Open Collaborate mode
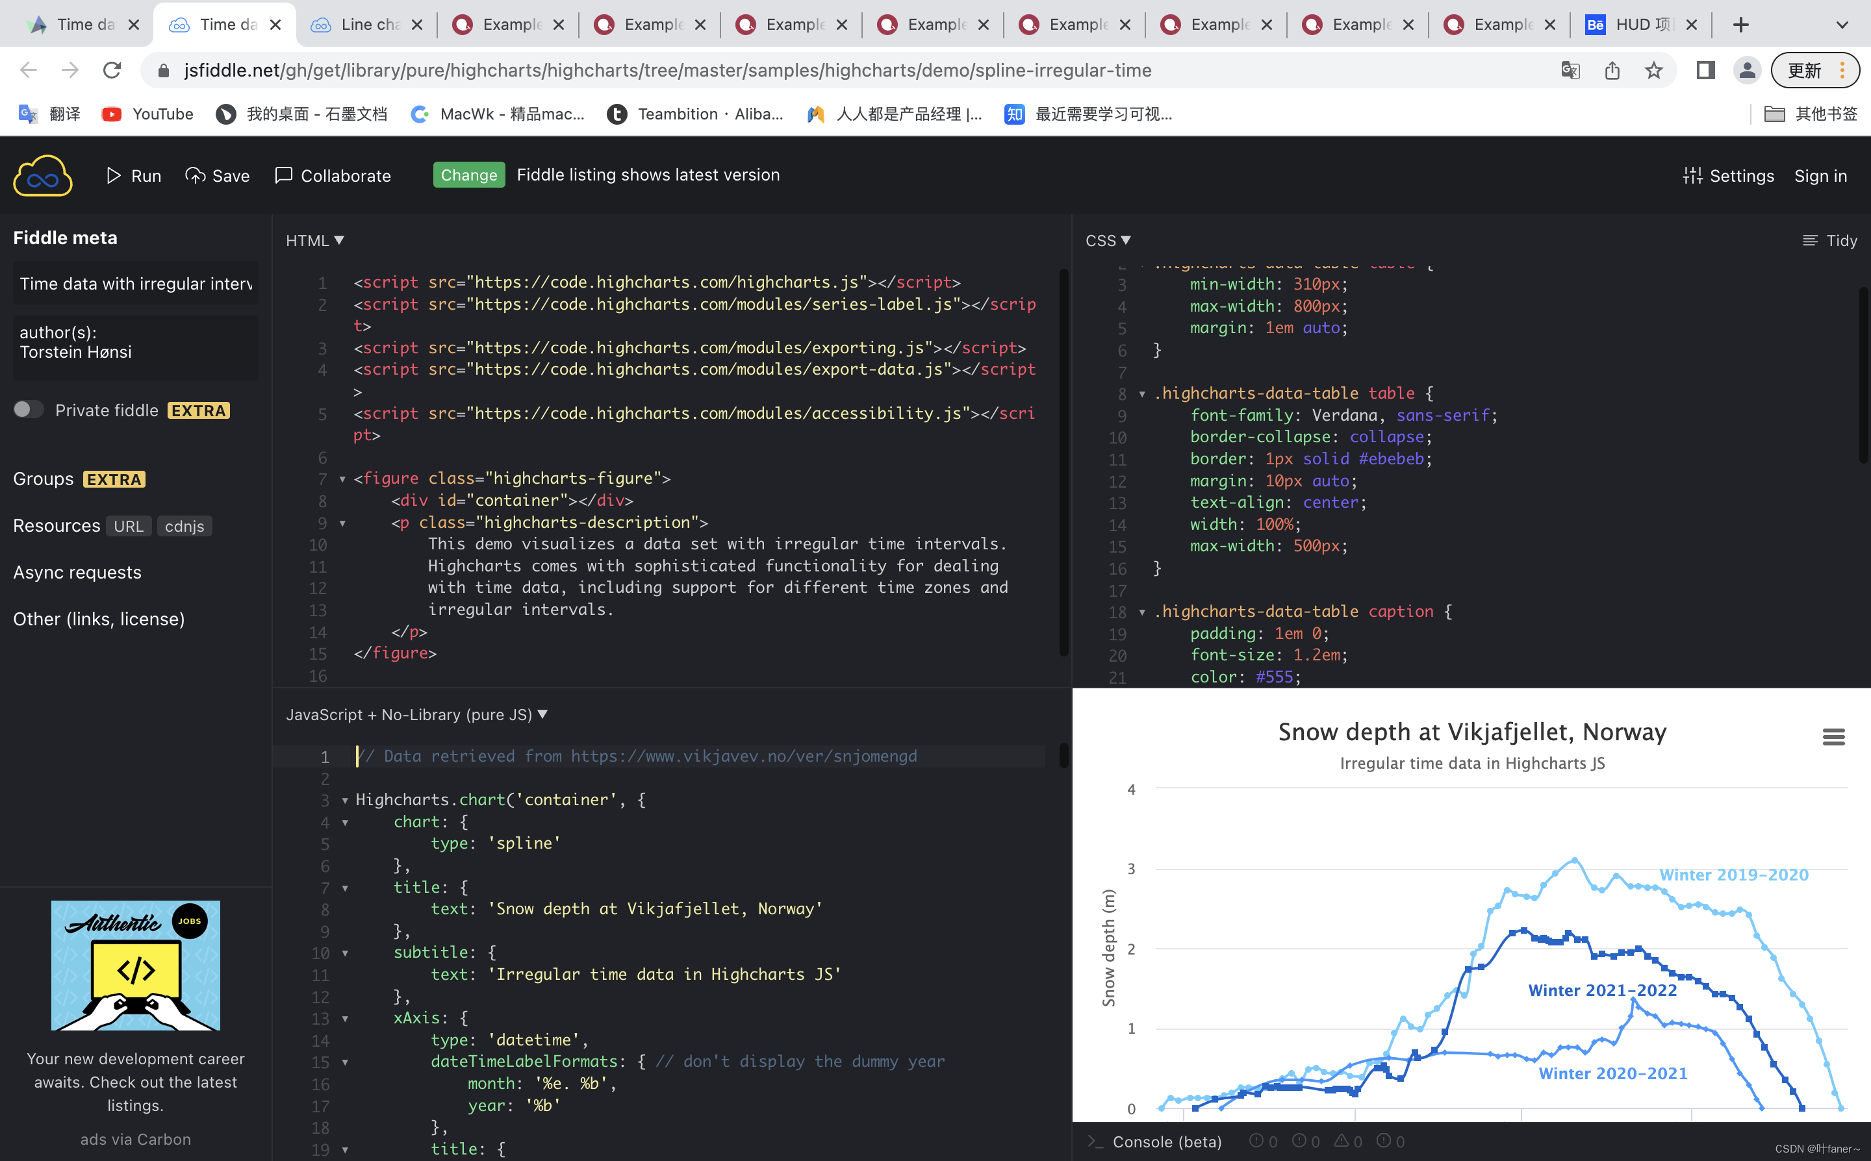 tap(333, 176)
